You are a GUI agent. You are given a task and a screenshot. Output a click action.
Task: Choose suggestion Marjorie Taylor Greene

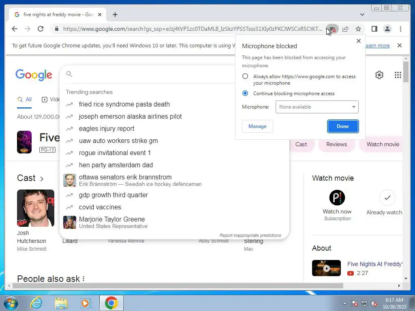click(x=174, y=222)
